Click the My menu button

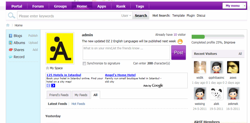(x=233, y=6)
